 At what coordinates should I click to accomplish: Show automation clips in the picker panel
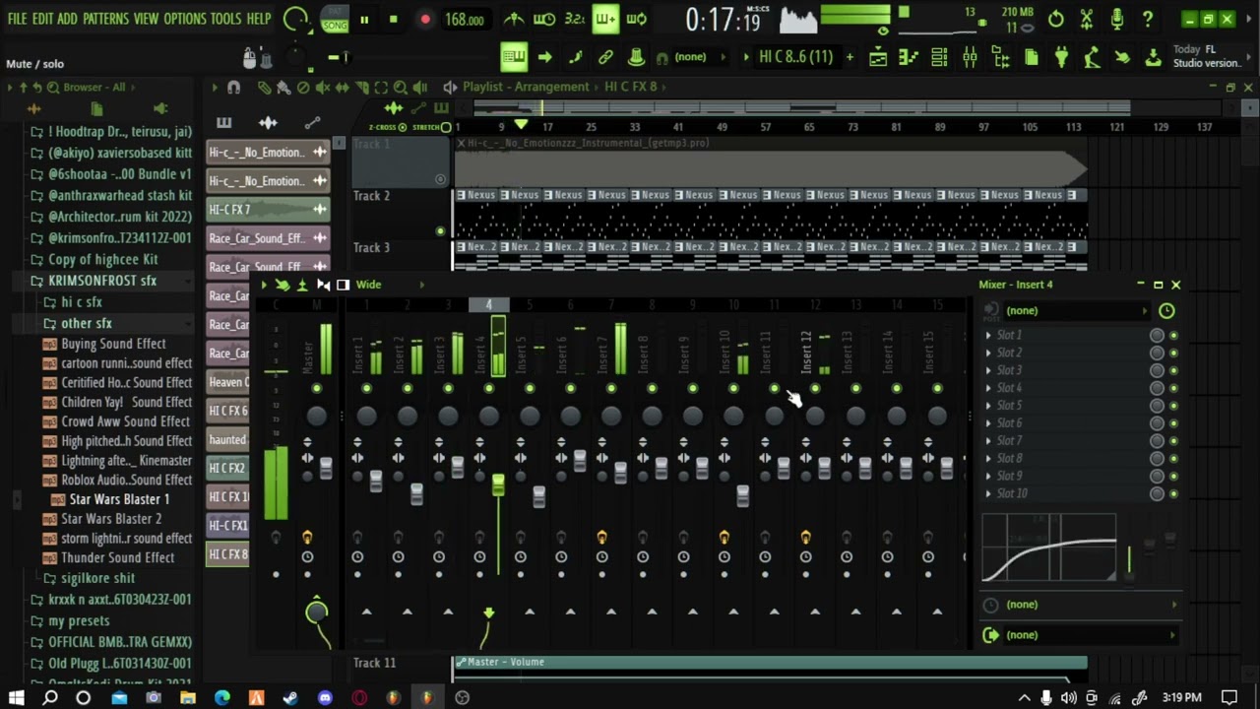(x=312, y=123)
